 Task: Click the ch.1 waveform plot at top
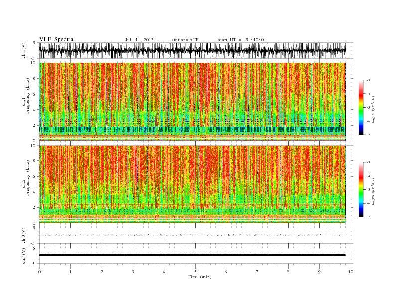[192, 50]
